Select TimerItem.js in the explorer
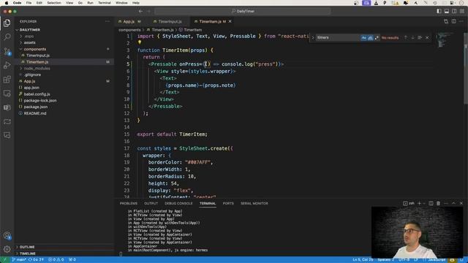468x263 pixels. point(64,62)
